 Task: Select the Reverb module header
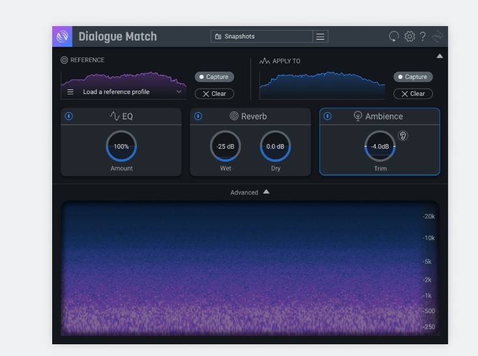click(250, 117)
